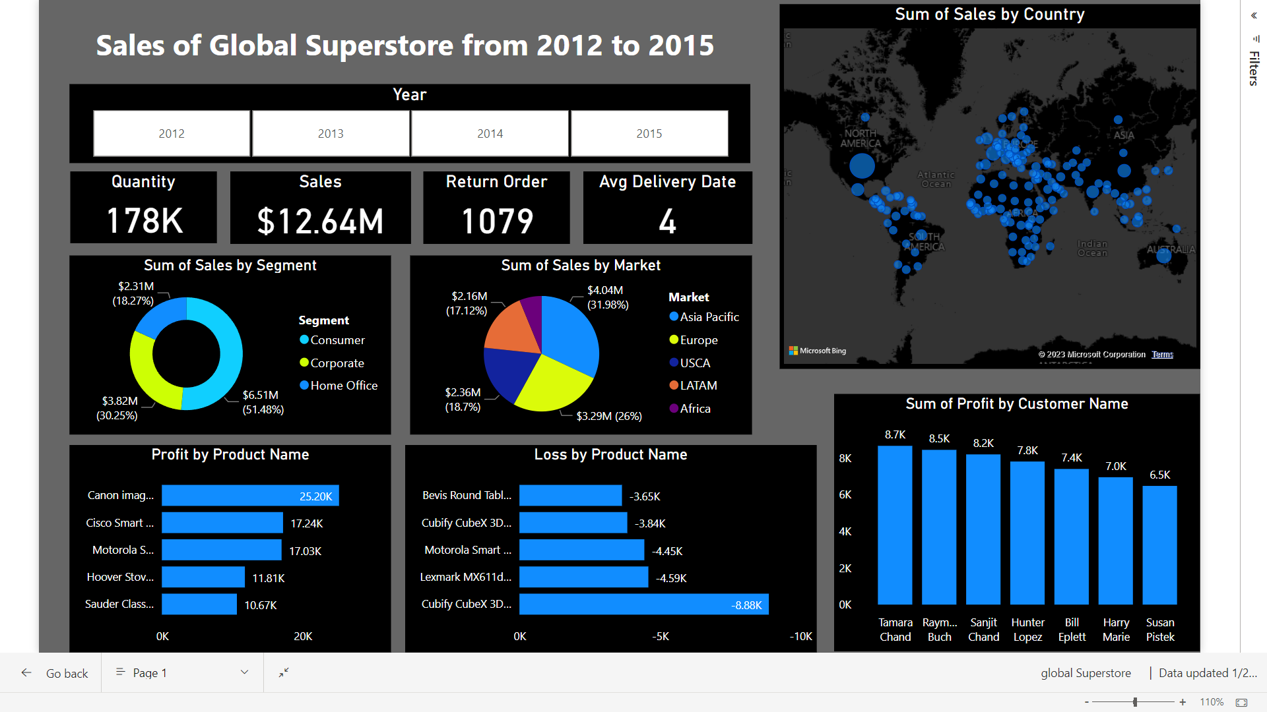Image resolution: width=1267 pixels, height=712 pixels.
Task: Select the year 2013 in the Year slicer
Action: [x=331, y=133]
